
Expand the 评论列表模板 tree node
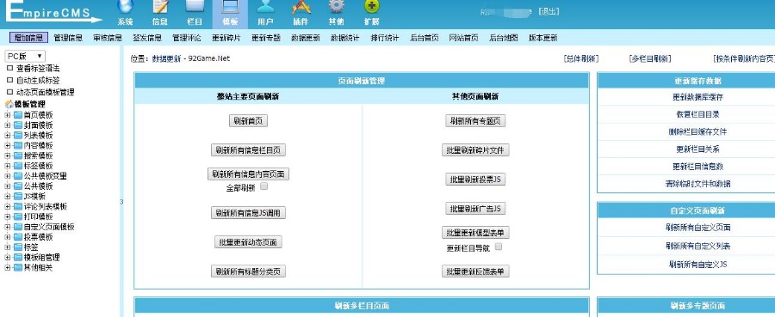(x=8, y=206)
